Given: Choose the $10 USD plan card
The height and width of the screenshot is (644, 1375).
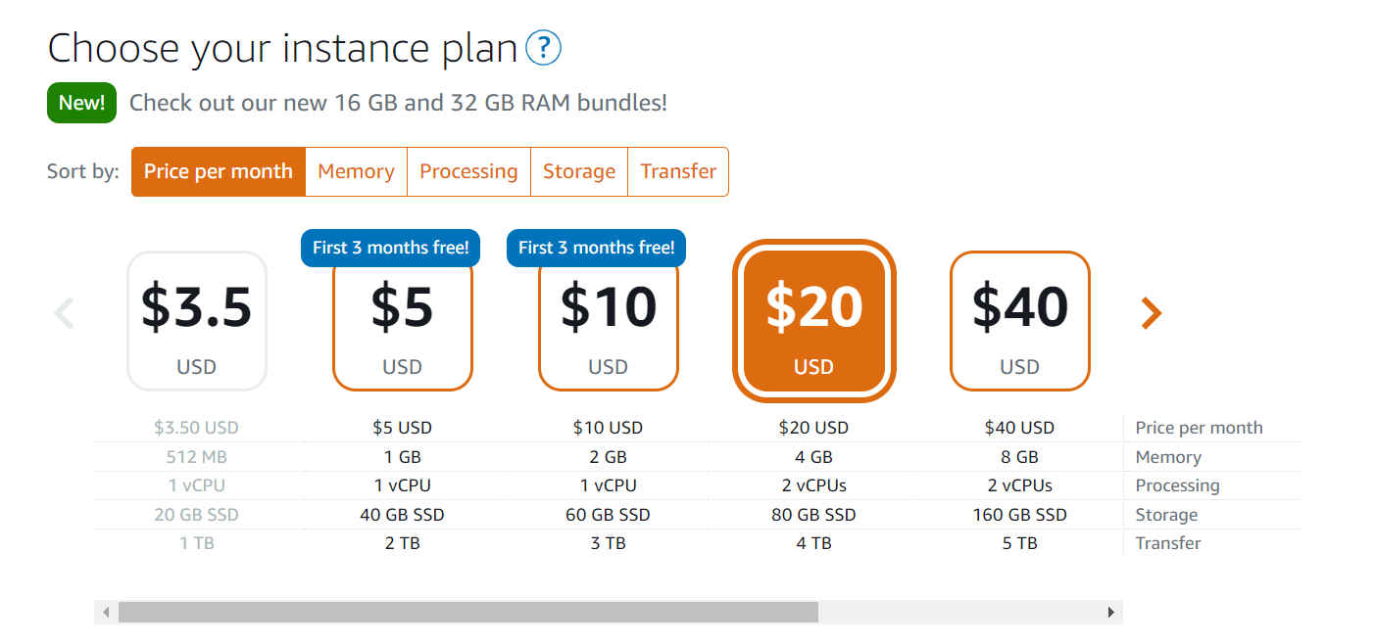Looking at the screenshot, I should (609, 321).
